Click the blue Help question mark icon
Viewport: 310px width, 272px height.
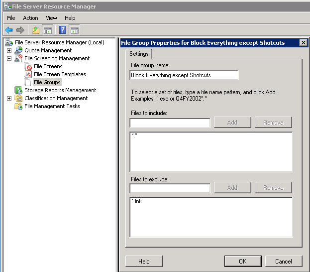click(x=63, y=30)
